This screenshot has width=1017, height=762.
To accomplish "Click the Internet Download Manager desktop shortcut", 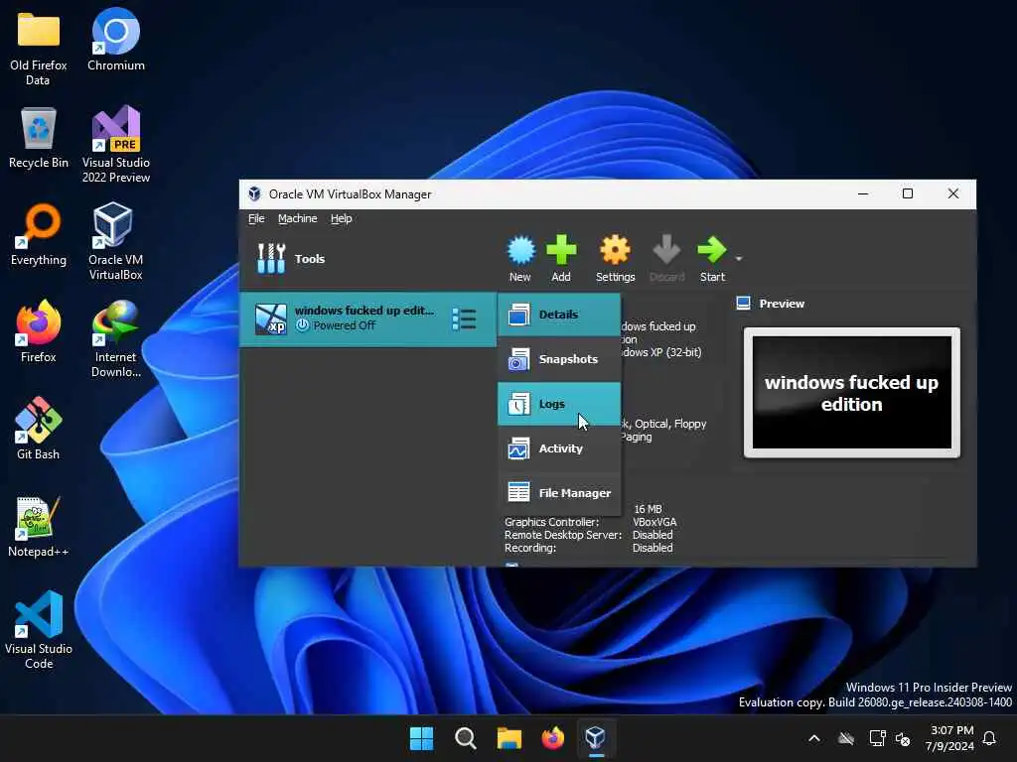I will click(x=116, y=338).
